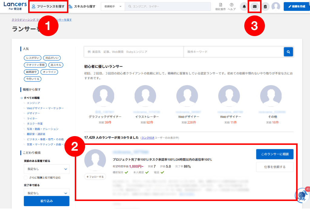
Task: Click 仕事を依頼する button
Action: coord(275,167)
